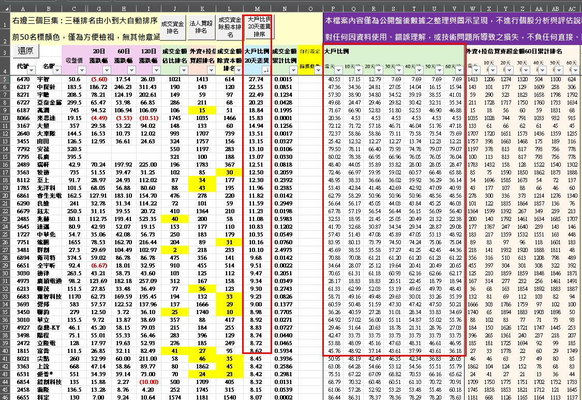The image size is (582, 400).
Task: Click stock name cell 中華化
Action: pyautogui.click(x=49, y=234)
